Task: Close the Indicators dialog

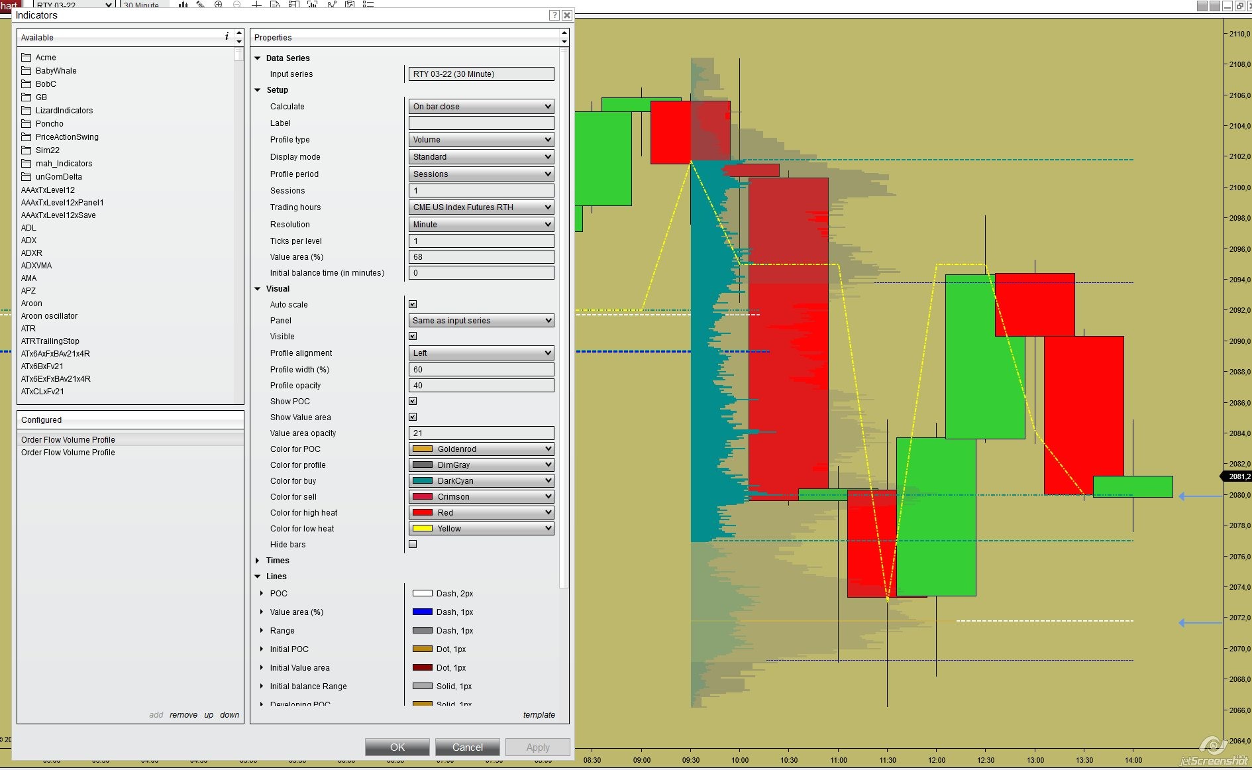Action: (566, 15)
